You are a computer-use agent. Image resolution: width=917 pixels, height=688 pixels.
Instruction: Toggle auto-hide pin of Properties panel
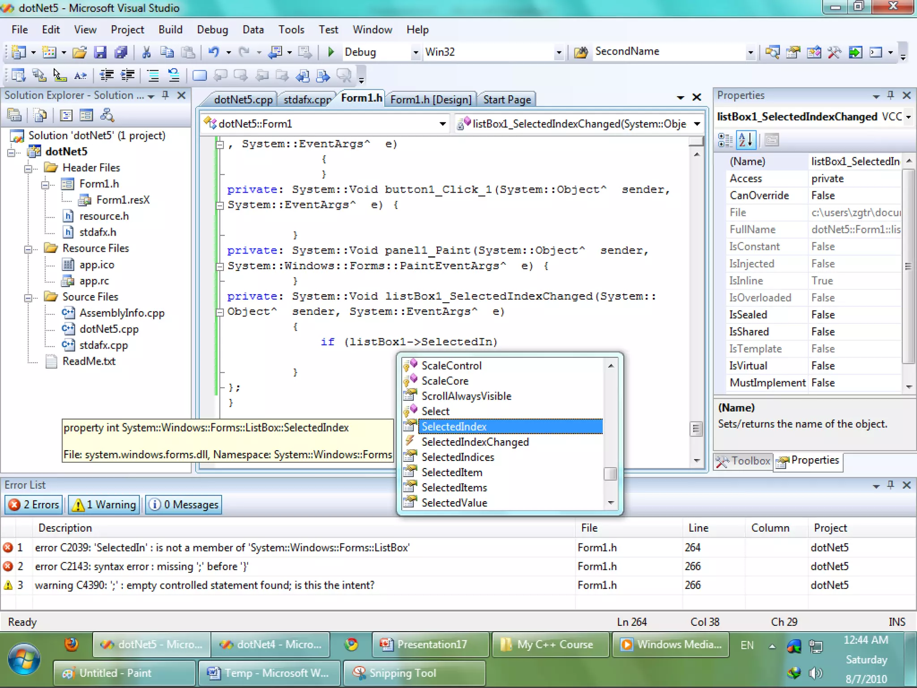tap(891, 95)
